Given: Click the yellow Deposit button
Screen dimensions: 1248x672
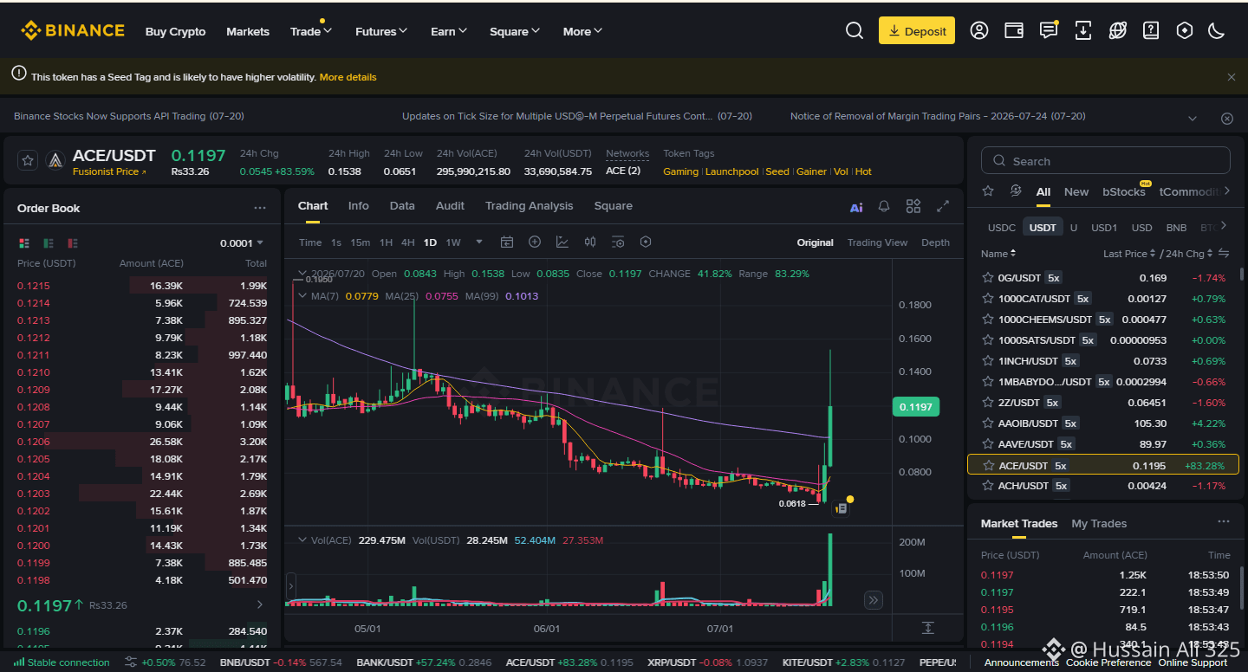Looking at the screenshot, I should (x=917, y=30).
